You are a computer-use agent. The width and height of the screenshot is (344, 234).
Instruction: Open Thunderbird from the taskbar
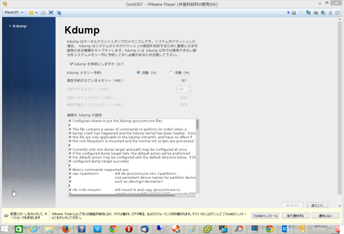click(x=144, y=229)
